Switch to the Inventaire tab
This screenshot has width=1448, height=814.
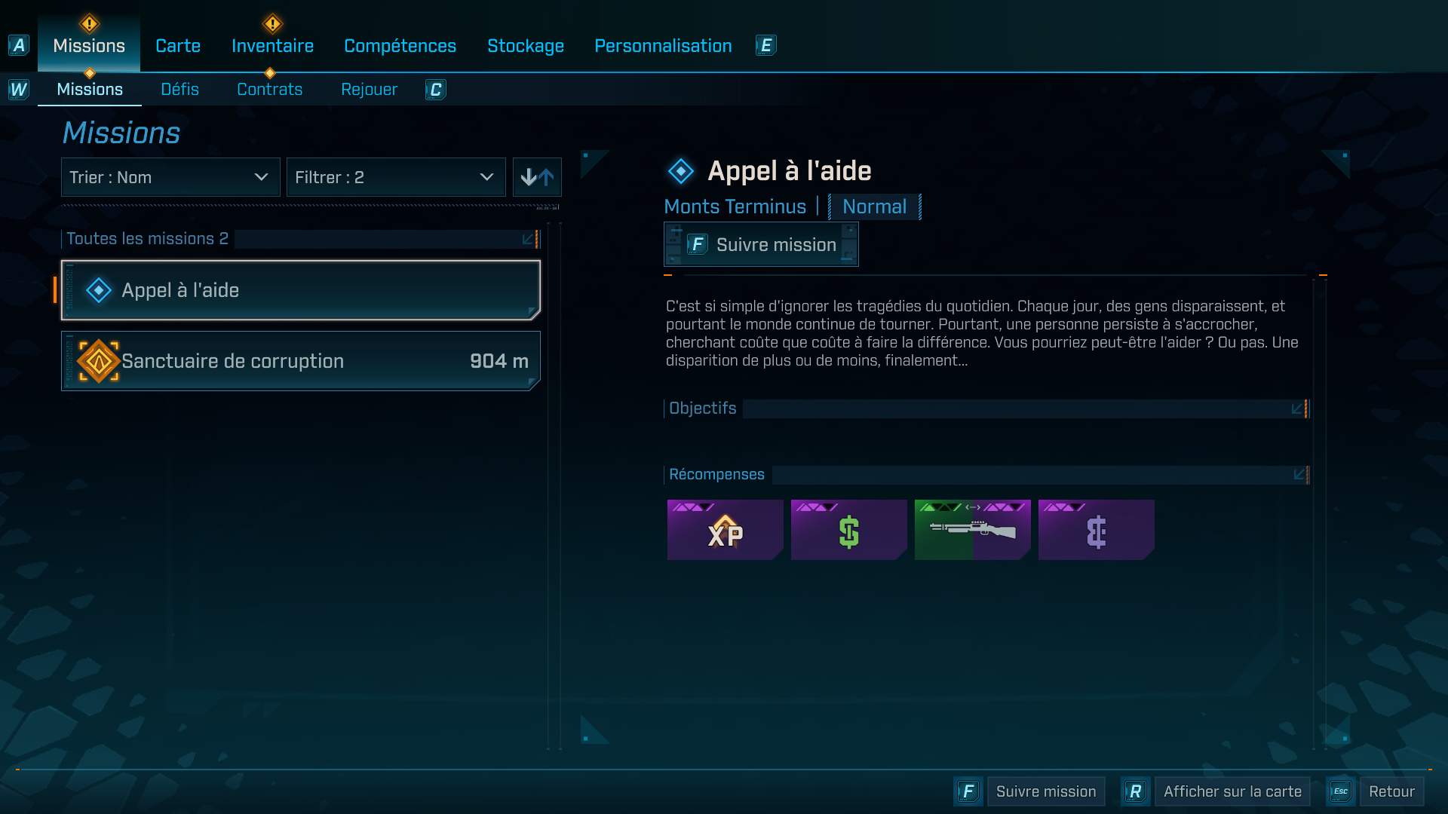pyautogui.click(x=272, y=46)
